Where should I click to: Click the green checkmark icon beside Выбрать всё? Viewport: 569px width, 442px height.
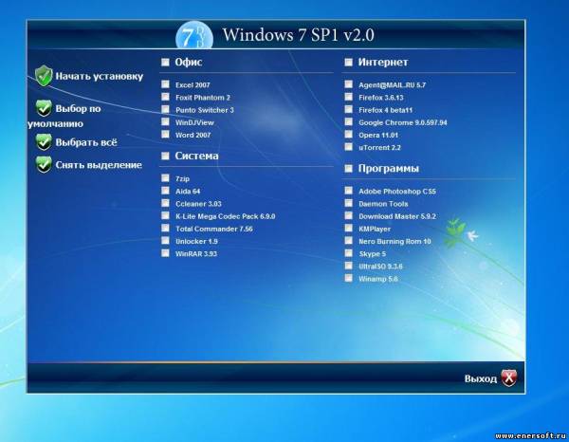click(x=44, y=142)
